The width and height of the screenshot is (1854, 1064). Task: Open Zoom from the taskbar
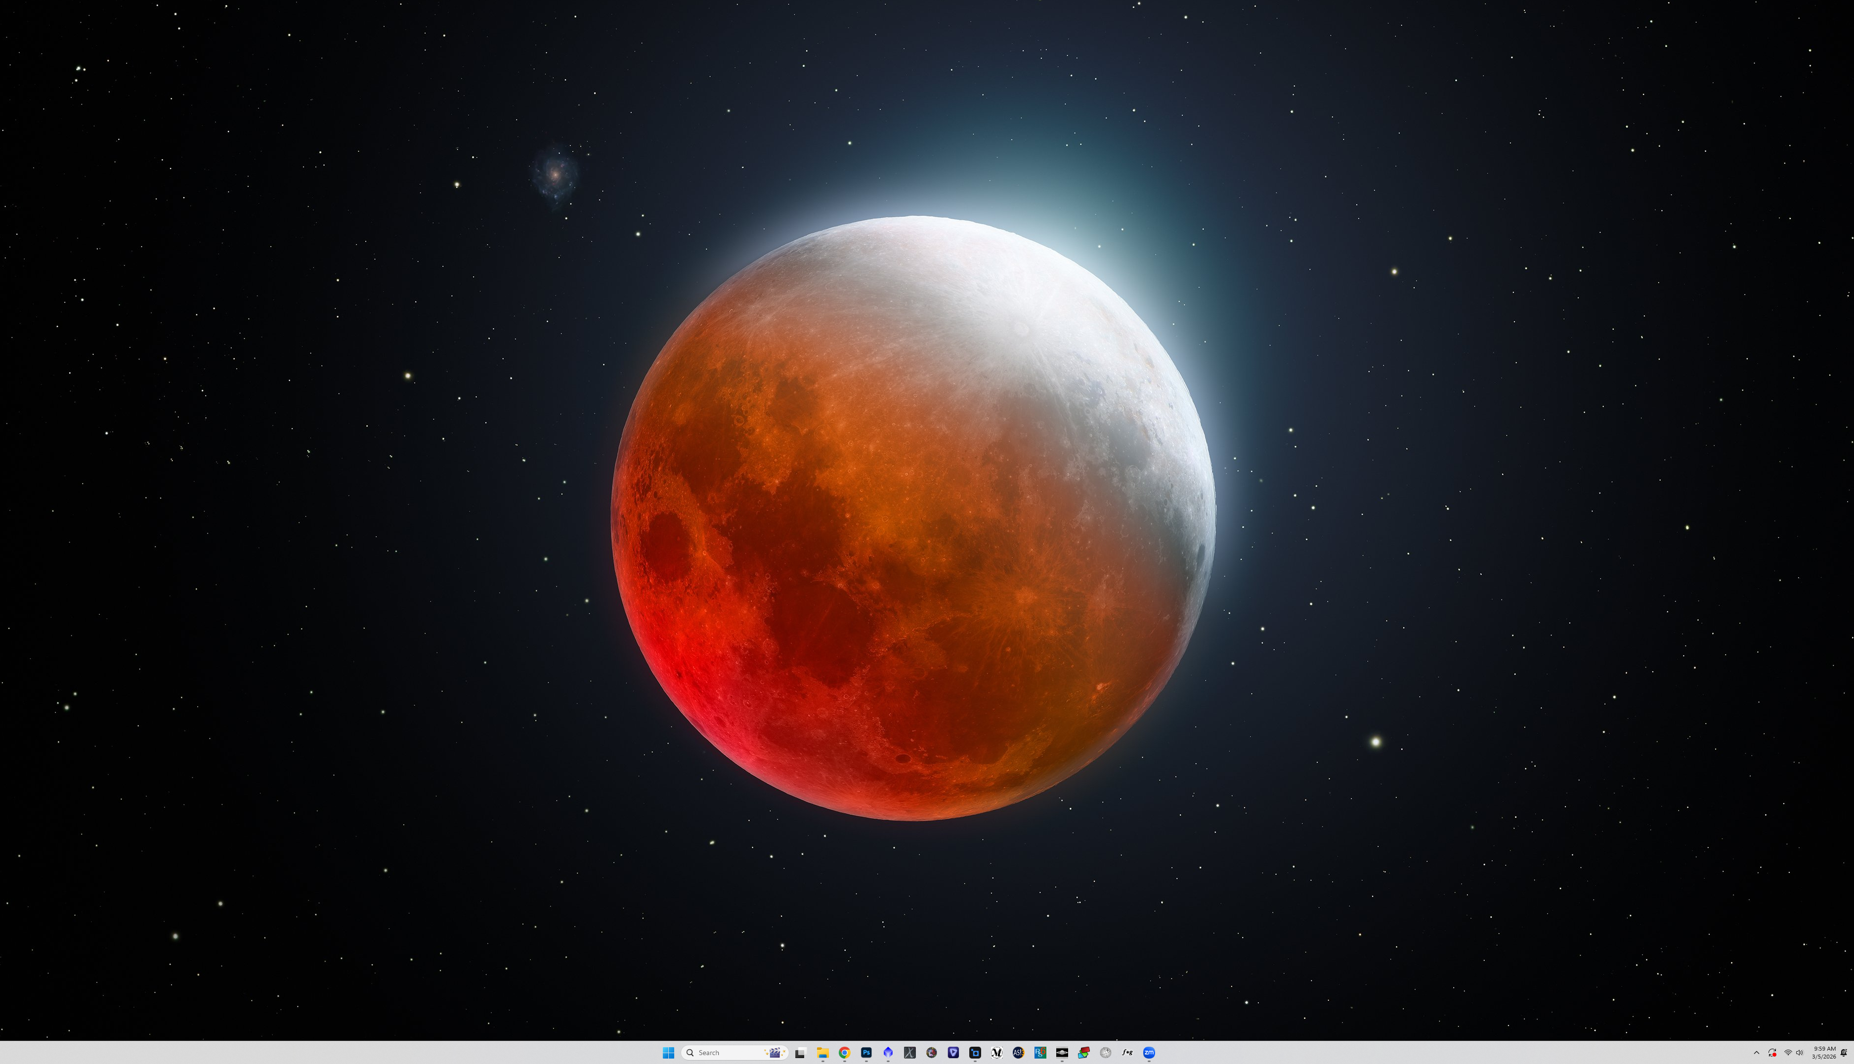(1149, 1052)
